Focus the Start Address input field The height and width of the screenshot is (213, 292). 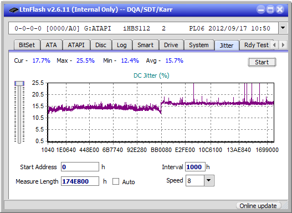click(x=80, y=167)
